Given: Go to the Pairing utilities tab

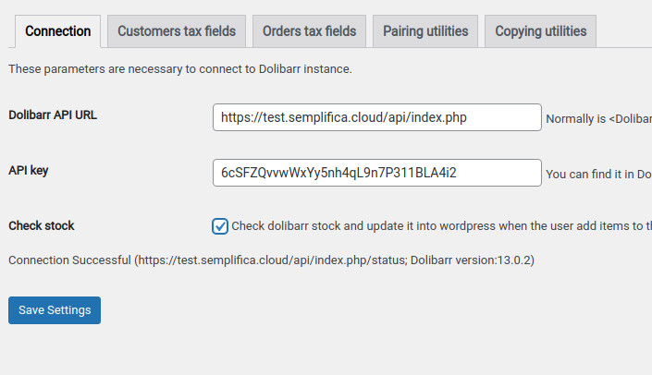Looking at the screenshot, I should pyautogui.click(x=425, y=31).
